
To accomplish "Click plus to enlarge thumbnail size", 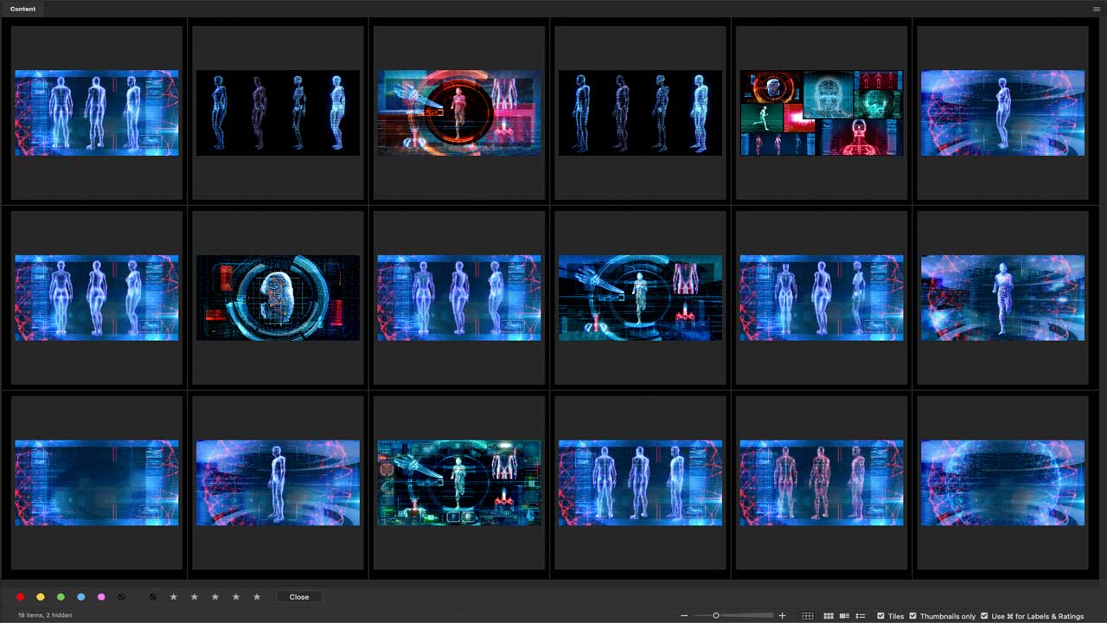I will coord(783,616).
